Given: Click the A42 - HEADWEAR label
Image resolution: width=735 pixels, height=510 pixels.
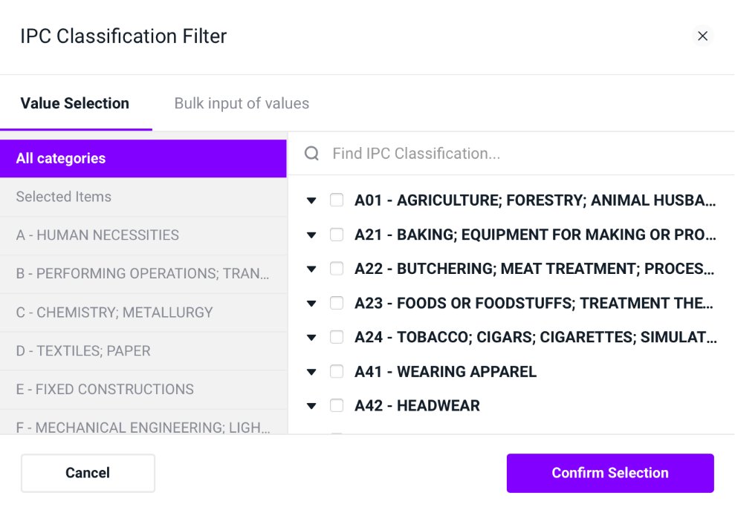Looking at the screenshot, I should 417,405.
